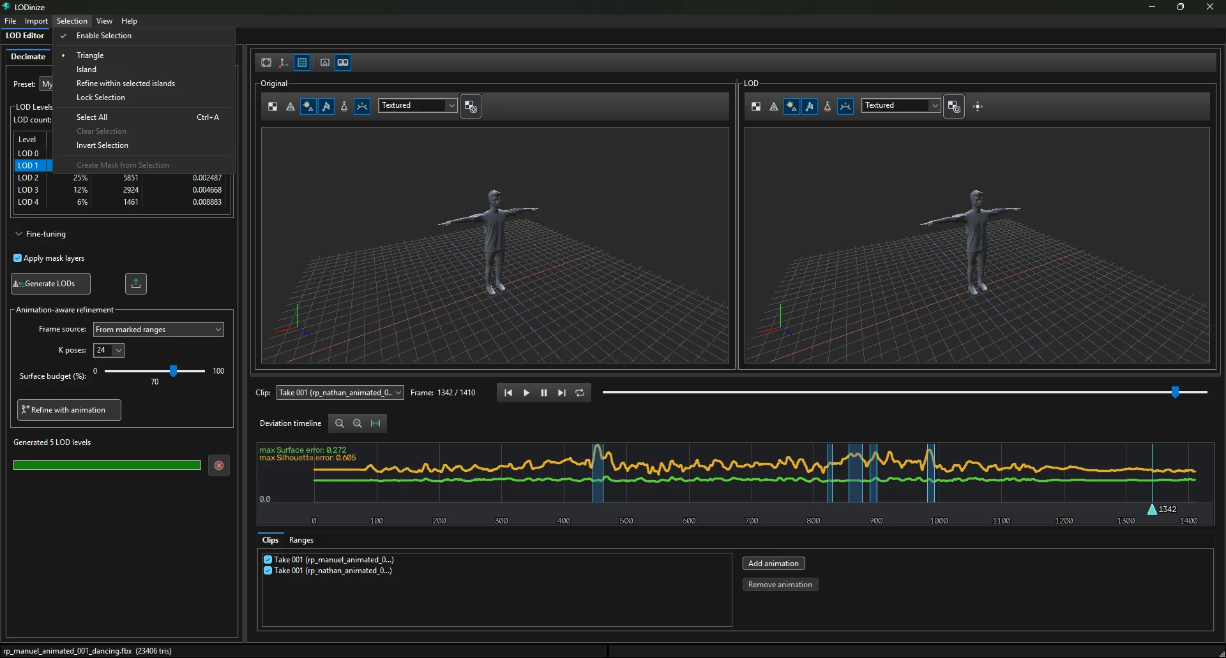The width and height of the screenshot is (1226, 658).
Task: Click the Surface budget slider handle
Action: (173, 370)
